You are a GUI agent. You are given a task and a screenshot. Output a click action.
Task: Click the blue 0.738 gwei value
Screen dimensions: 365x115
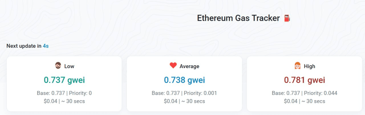point(184,80)
